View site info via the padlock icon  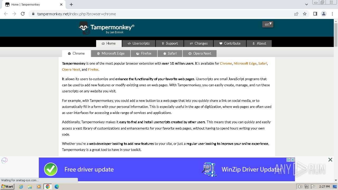(x=33, y=14)
